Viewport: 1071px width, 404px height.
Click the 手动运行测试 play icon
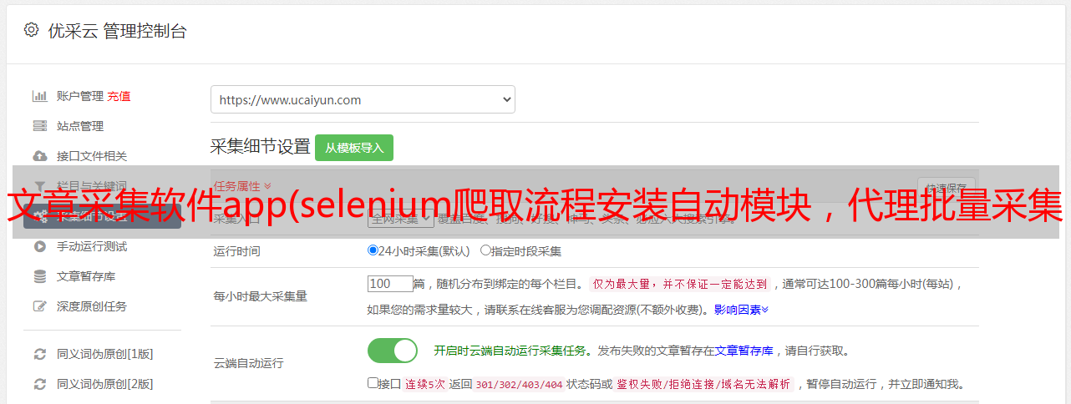[39, 246]
